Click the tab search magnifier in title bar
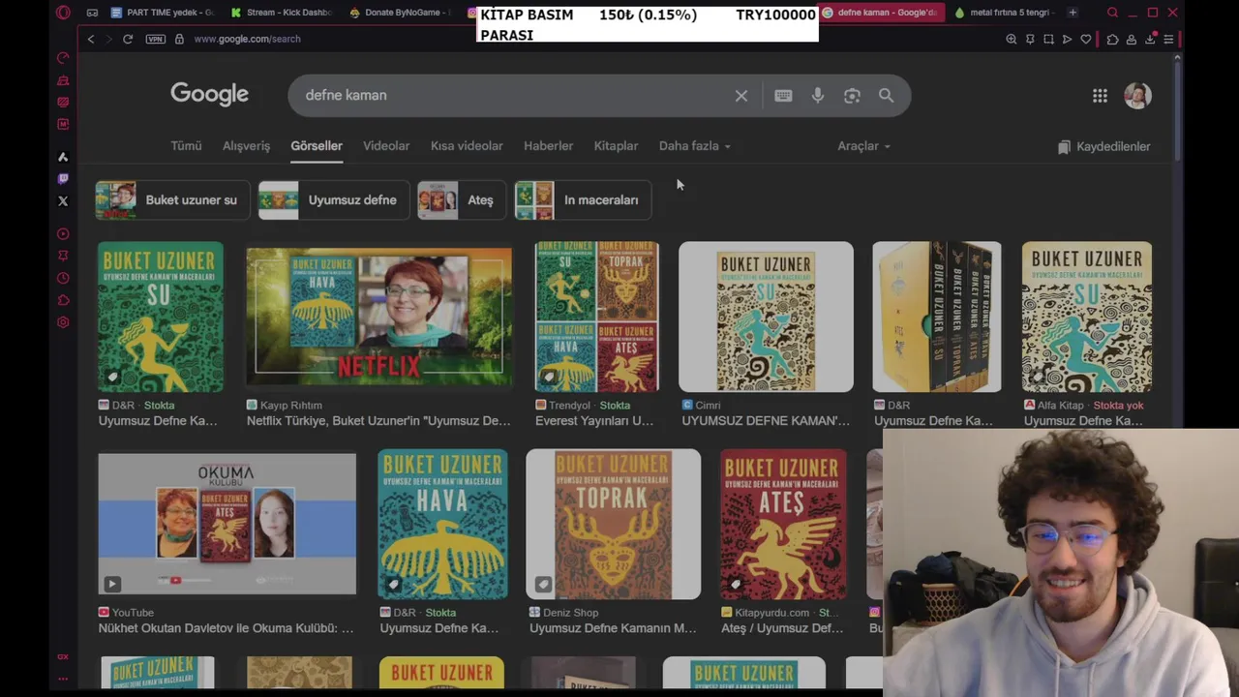This screenshot has width=1239, height=697. point(1112,13)
